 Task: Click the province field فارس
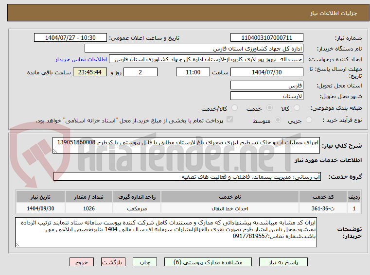pos(266,85)
